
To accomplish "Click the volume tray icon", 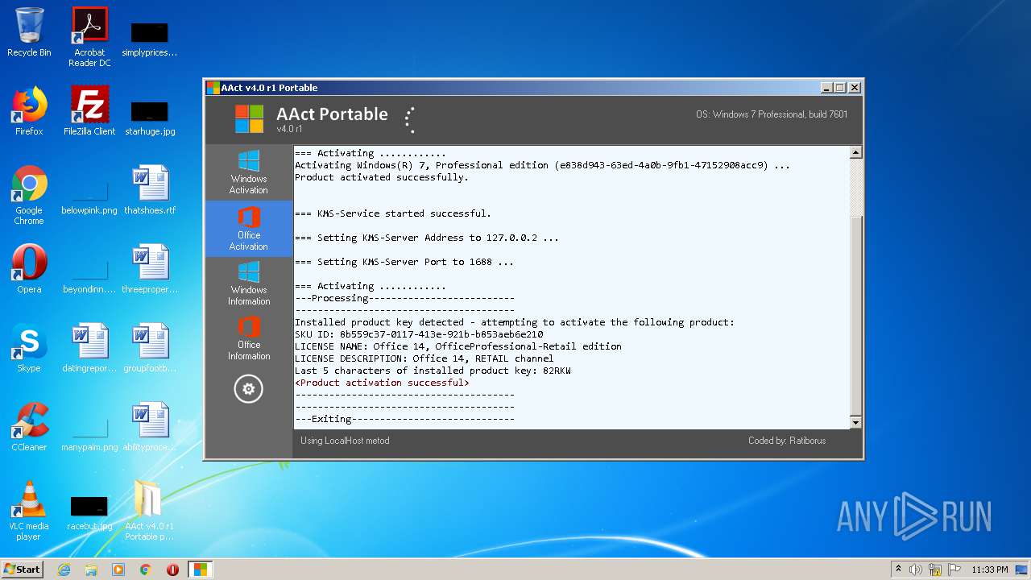I will pos(916,570).
